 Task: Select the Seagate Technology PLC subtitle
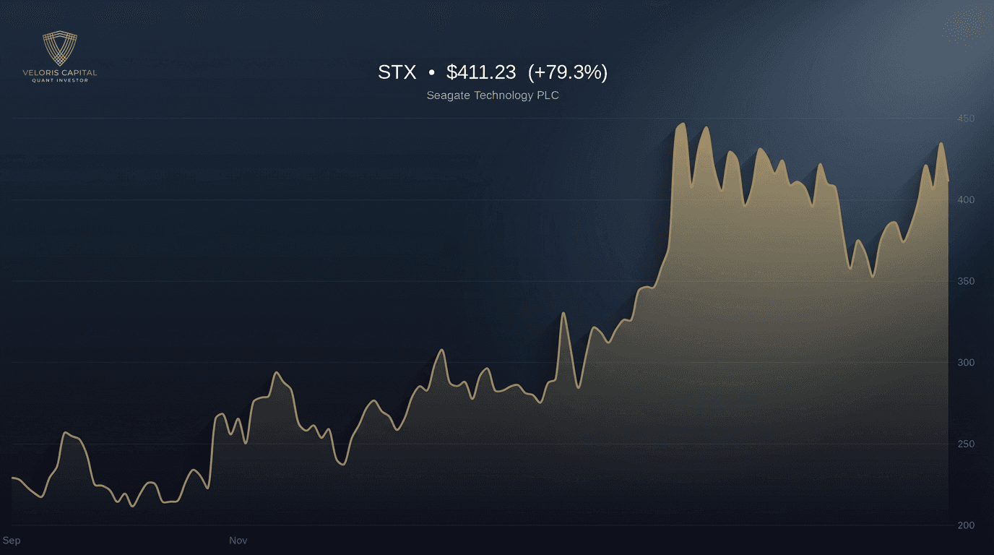click(492, 95)
